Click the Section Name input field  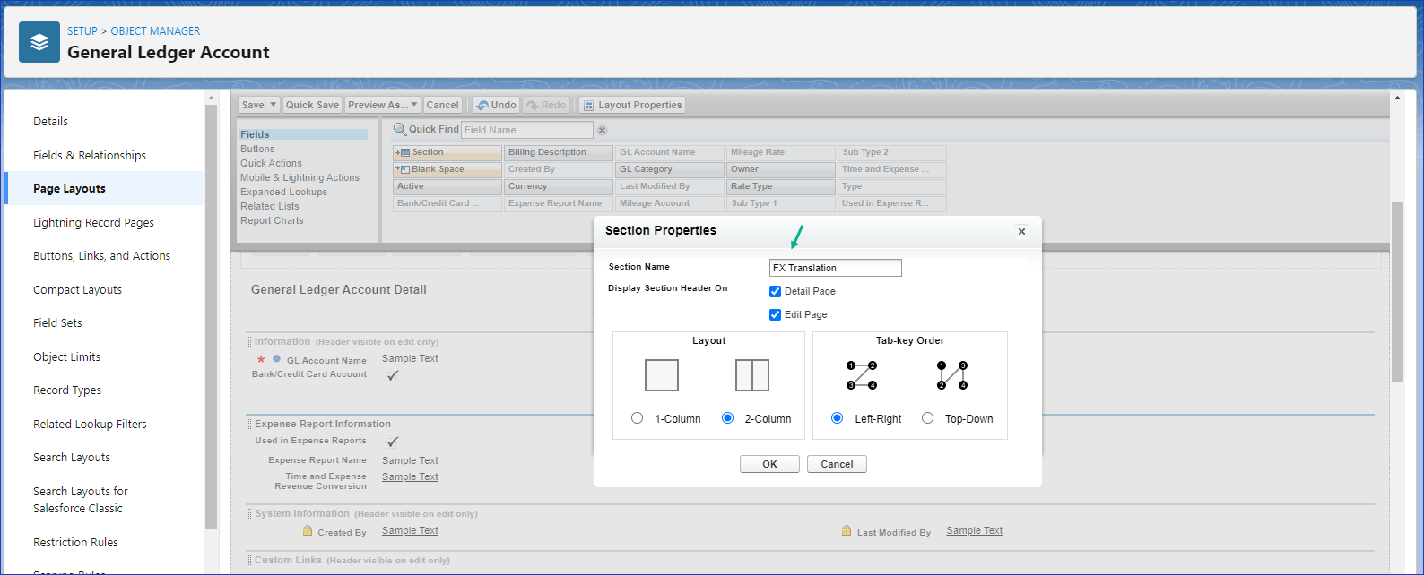(835, 268)
